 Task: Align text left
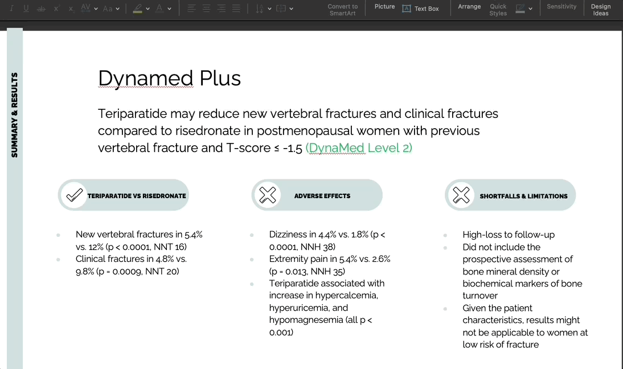[191, 9]
